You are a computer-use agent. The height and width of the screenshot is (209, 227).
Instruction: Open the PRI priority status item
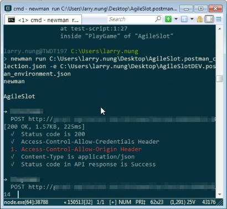(x=141, y=202)
